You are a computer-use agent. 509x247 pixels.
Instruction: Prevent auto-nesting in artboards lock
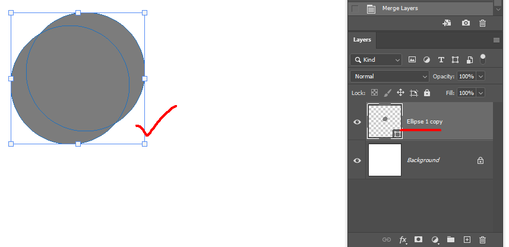pyautogui.click(x=414, y=93)
